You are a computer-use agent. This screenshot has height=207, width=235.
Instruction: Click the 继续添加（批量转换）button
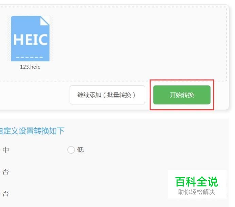[x=107, y=95]
